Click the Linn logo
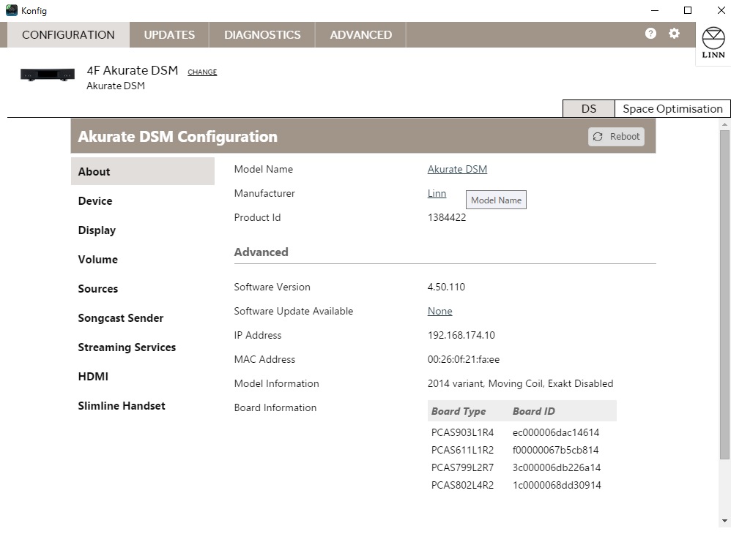 pyautogui.click(x=713, y=43)
